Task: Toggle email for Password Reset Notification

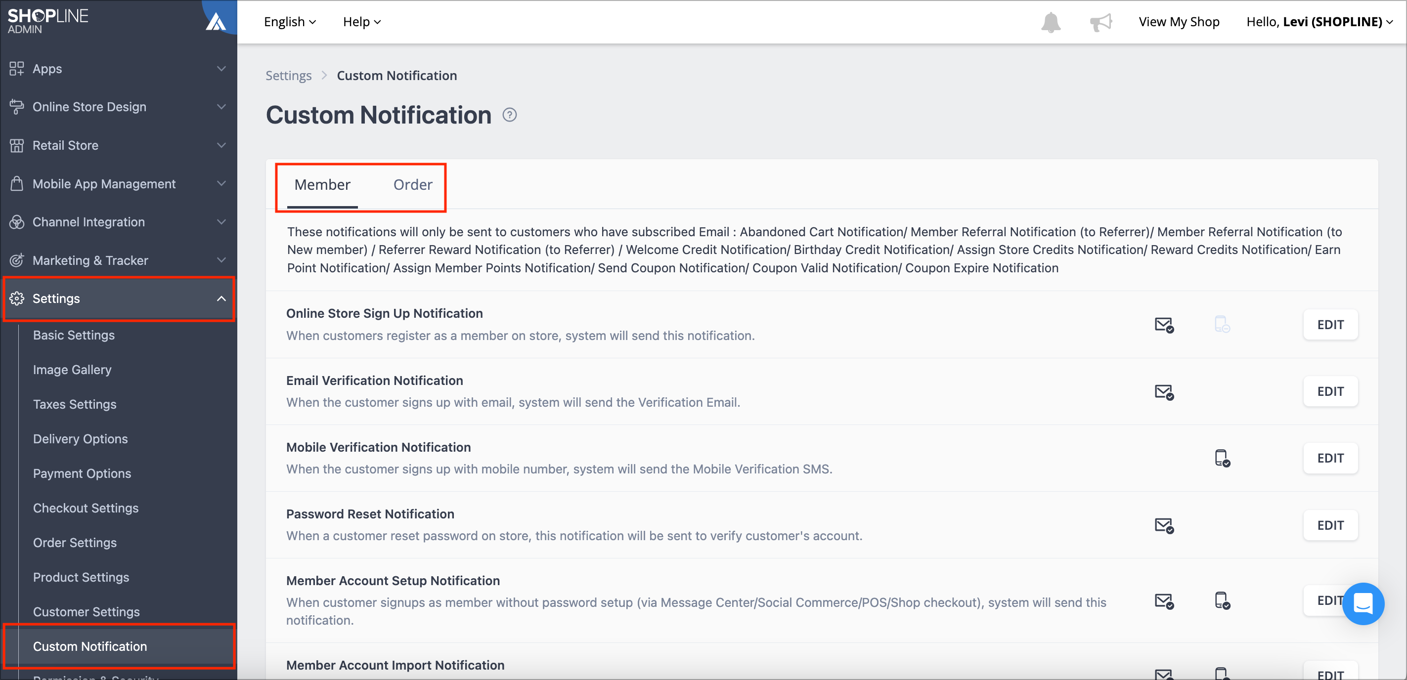Action: point(1164,525)
